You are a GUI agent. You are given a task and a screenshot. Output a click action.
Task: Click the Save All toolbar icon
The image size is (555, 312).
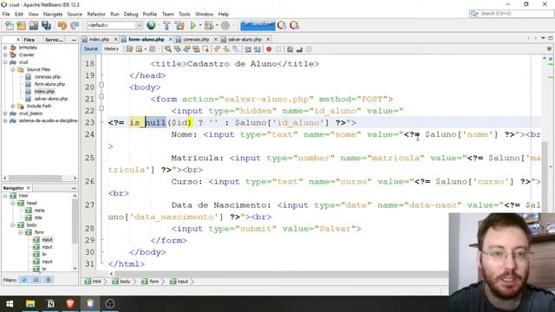(46, 25)
